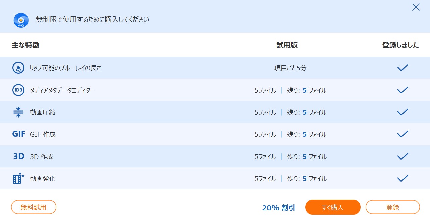The width and height of the screenshot is (430, 224).
Task: Start the free trial with 無料試用
Action: pyautogui.click(x=34, y=207)
